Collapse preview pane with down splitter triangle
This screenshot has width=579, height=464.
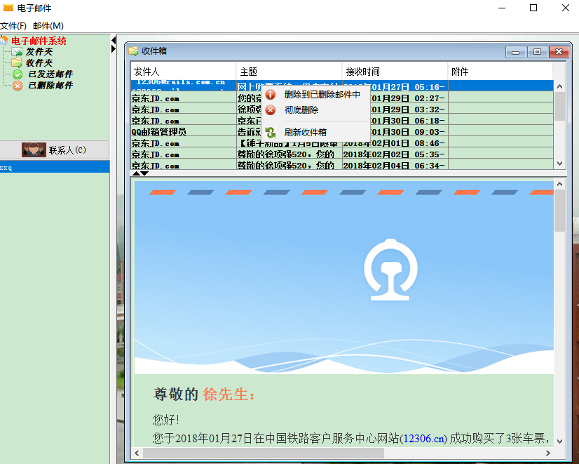tap(144, 173)
